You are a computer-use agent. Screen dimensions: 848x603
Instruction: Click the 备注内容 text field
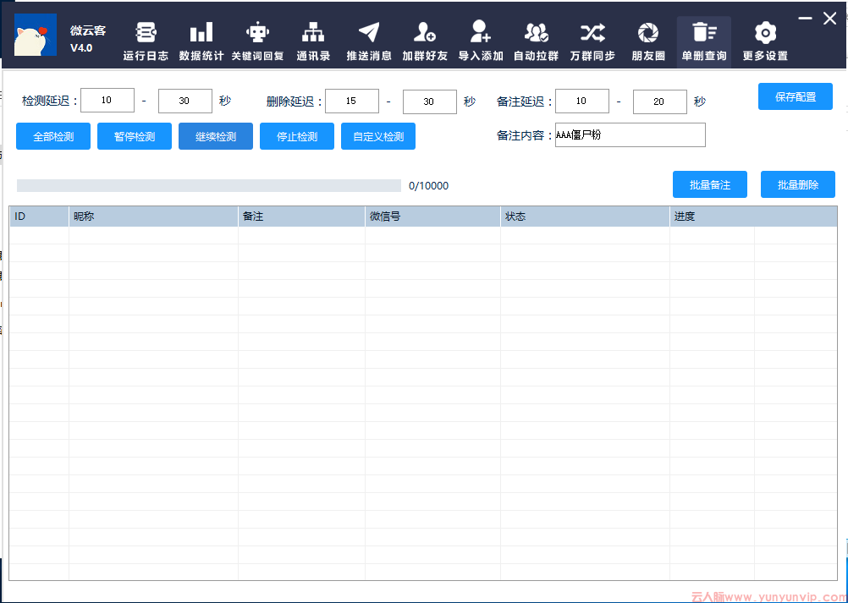[630, 135]
